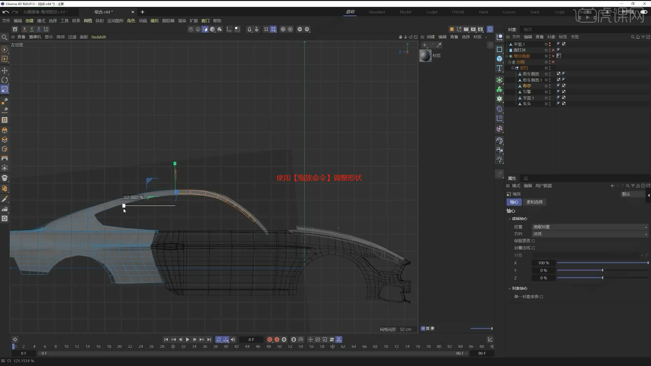The image size is (651, 366).
Task: Click the coordinate system icon next to Z
Action: click(46, 29)
